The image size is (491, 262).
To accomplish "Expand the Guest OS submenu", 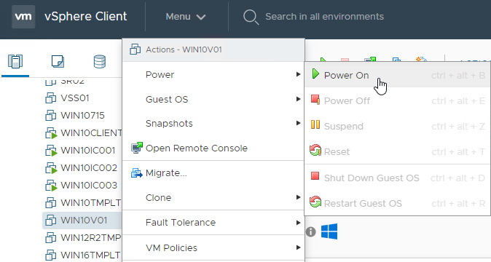I will (x=213, y=100).
